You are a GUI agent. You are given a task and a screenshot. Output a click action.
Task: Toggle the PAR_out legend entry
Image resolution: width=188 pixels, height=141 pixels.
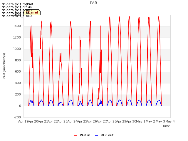click(104, 135)
